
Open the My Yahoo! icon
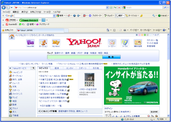tap(56, 43)
